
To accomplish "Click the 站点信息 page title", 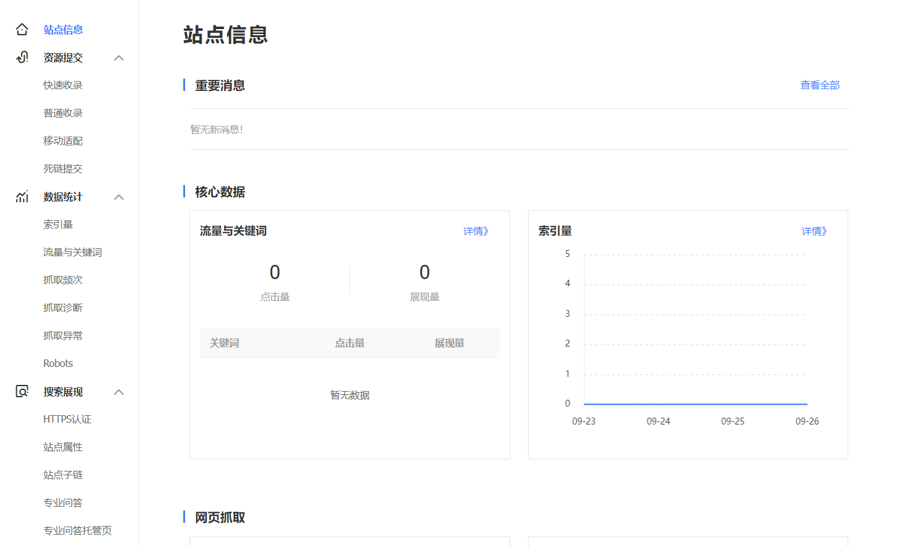I will click(225, 35).
